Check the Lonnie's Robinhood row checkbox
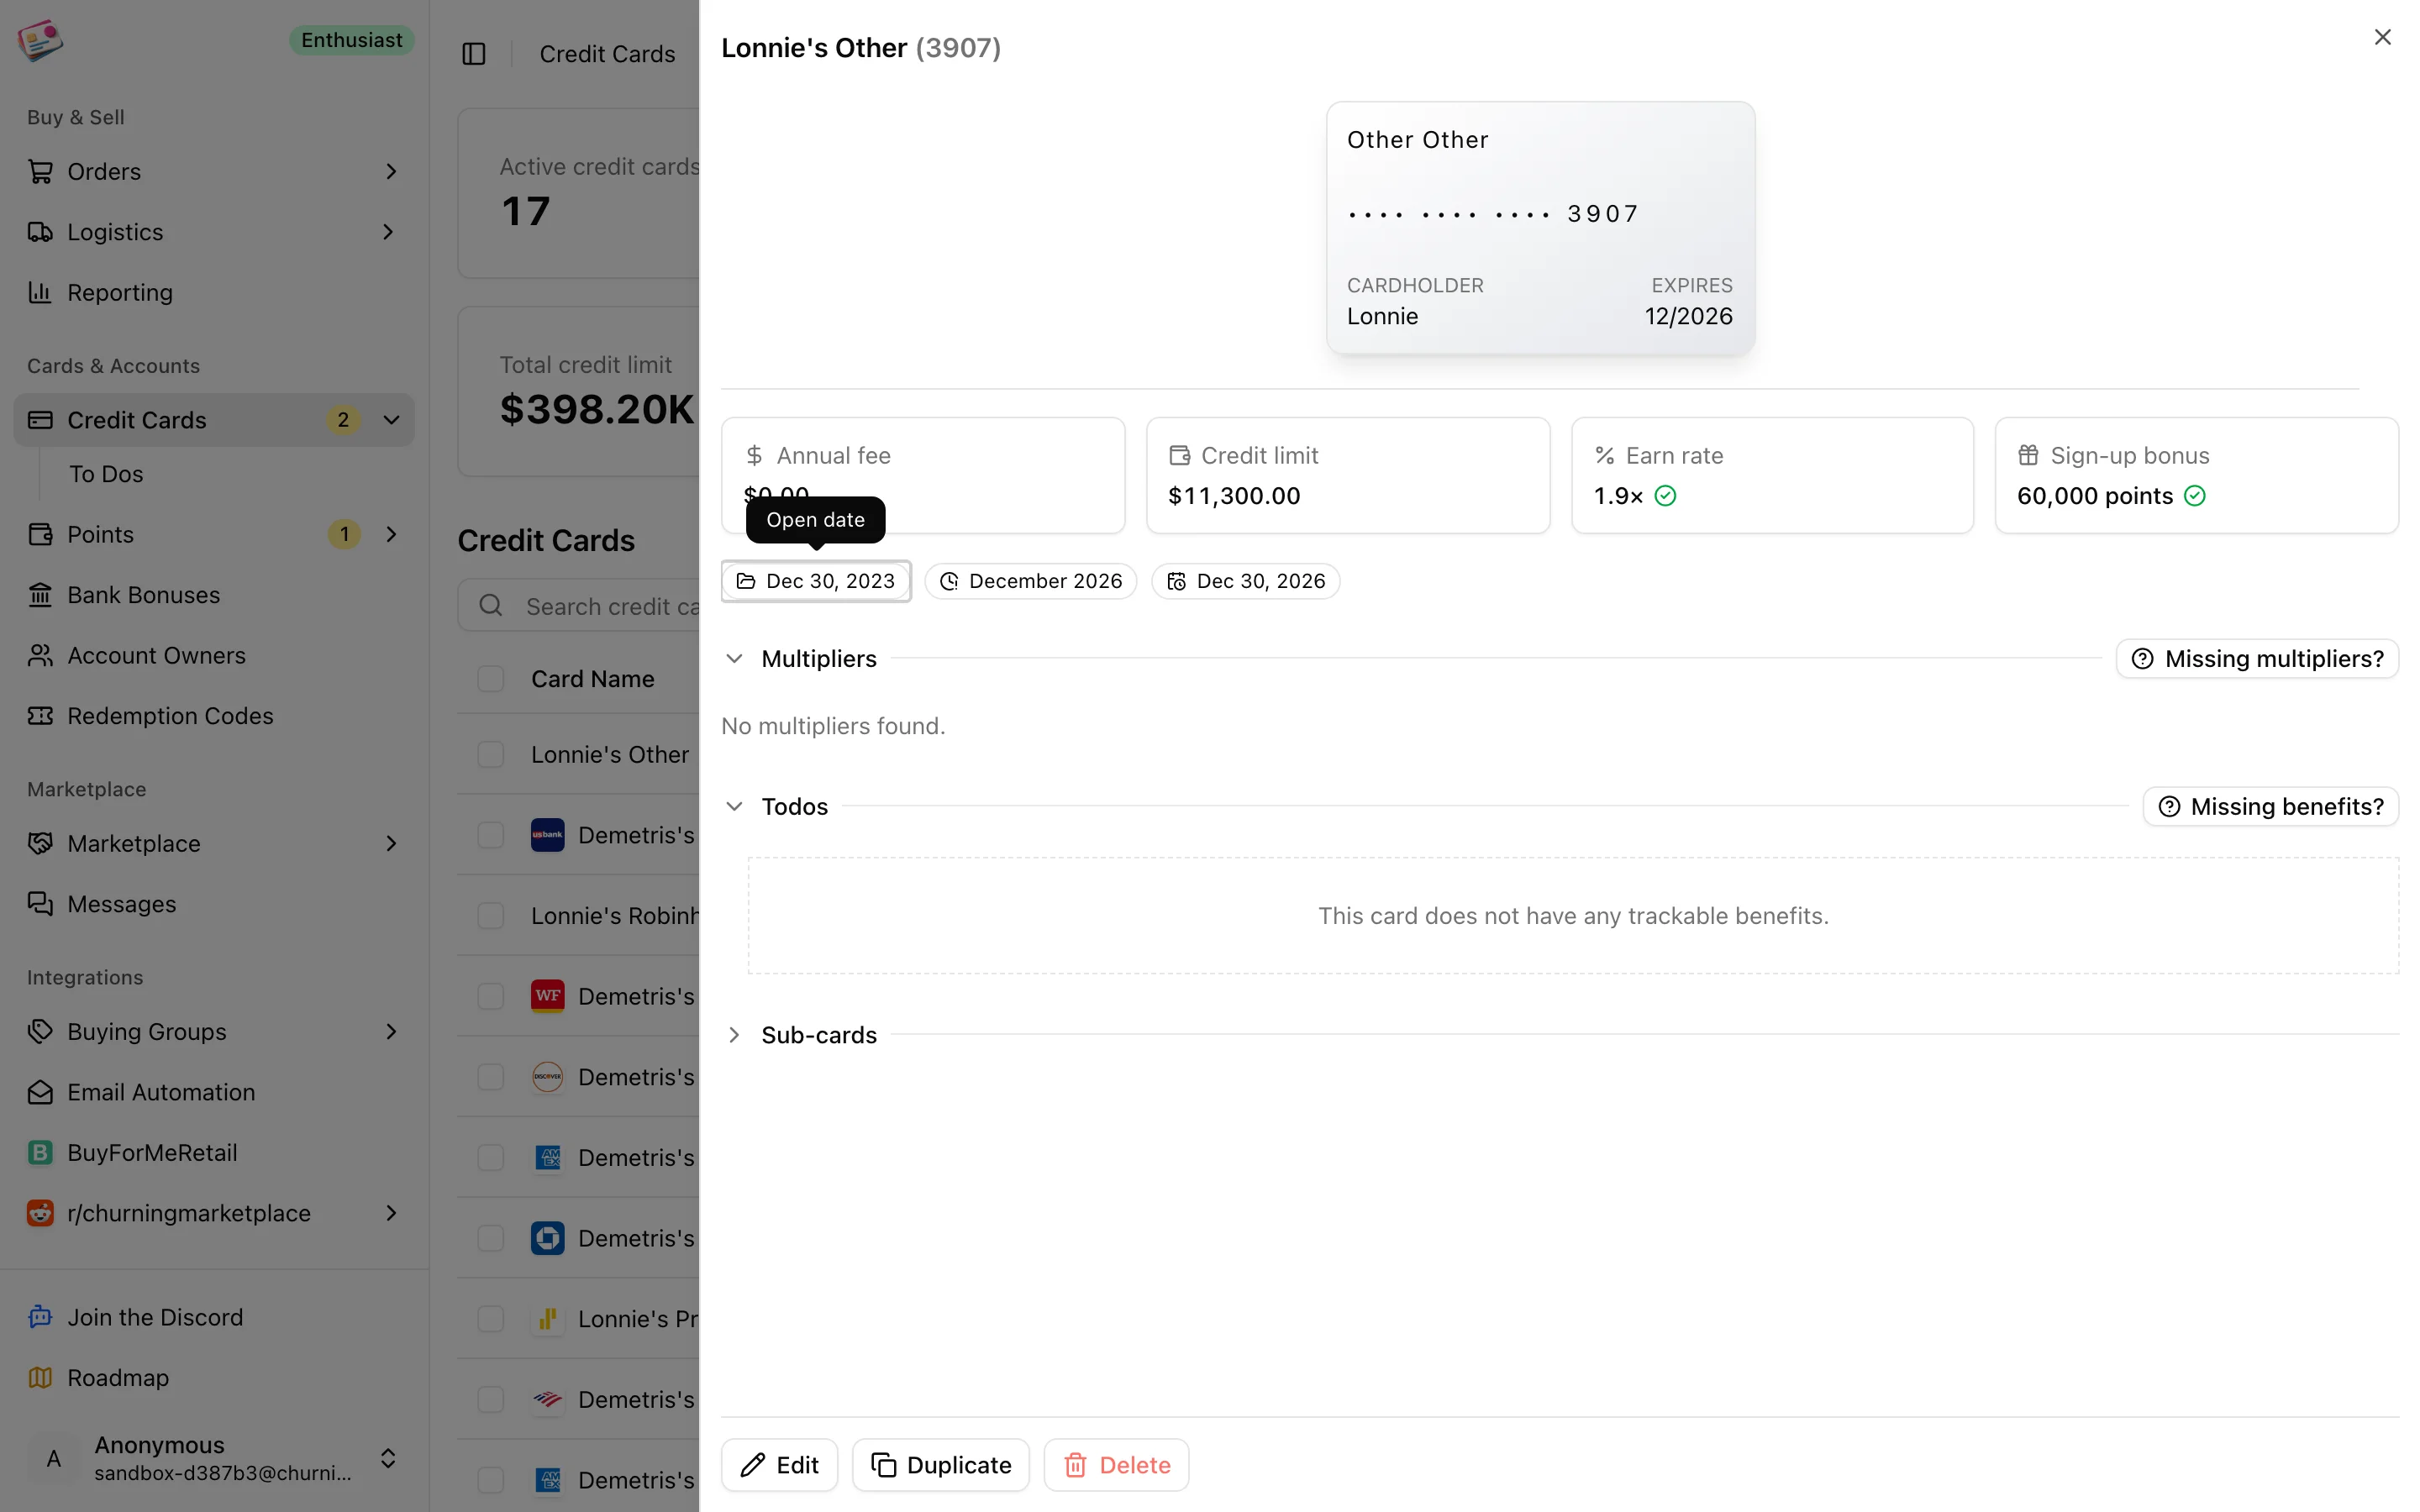Viewport: 2420px width, 1512px height. [x=490, y=915]
